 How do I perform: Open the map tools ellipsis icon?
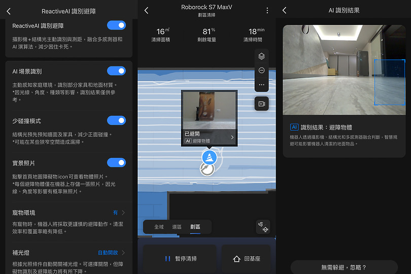pyautogui.click(x=261, y=85)
